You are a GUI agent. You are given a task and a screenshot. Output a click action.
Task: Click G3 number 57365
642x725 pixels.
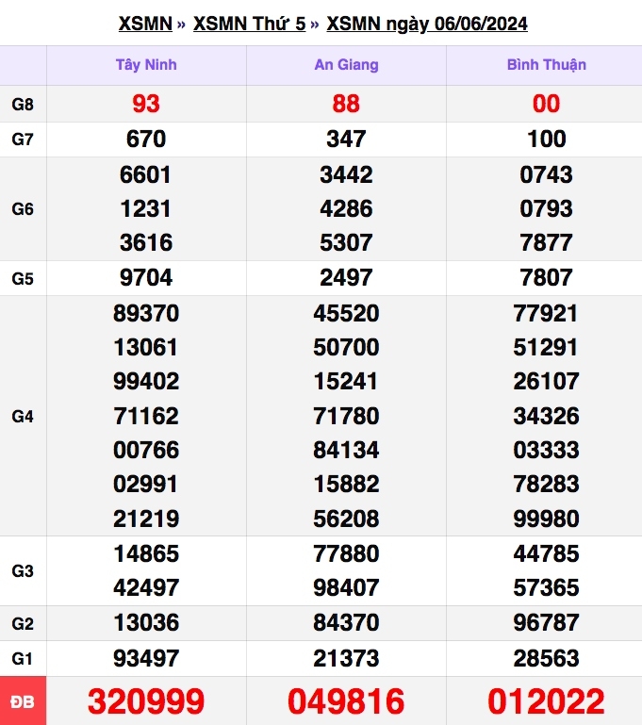tap(547, 587)
